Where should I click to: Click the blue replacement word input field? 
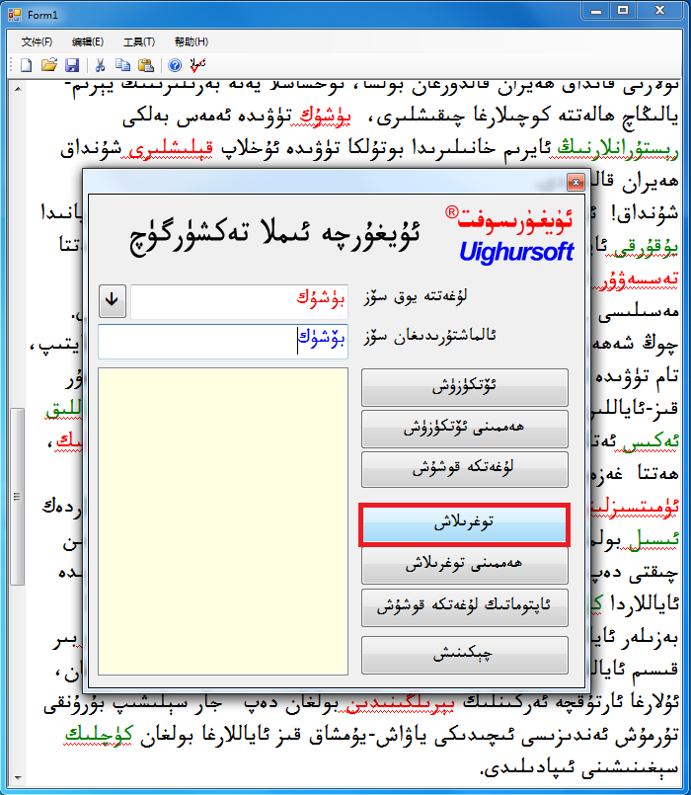tap(223, 342)
